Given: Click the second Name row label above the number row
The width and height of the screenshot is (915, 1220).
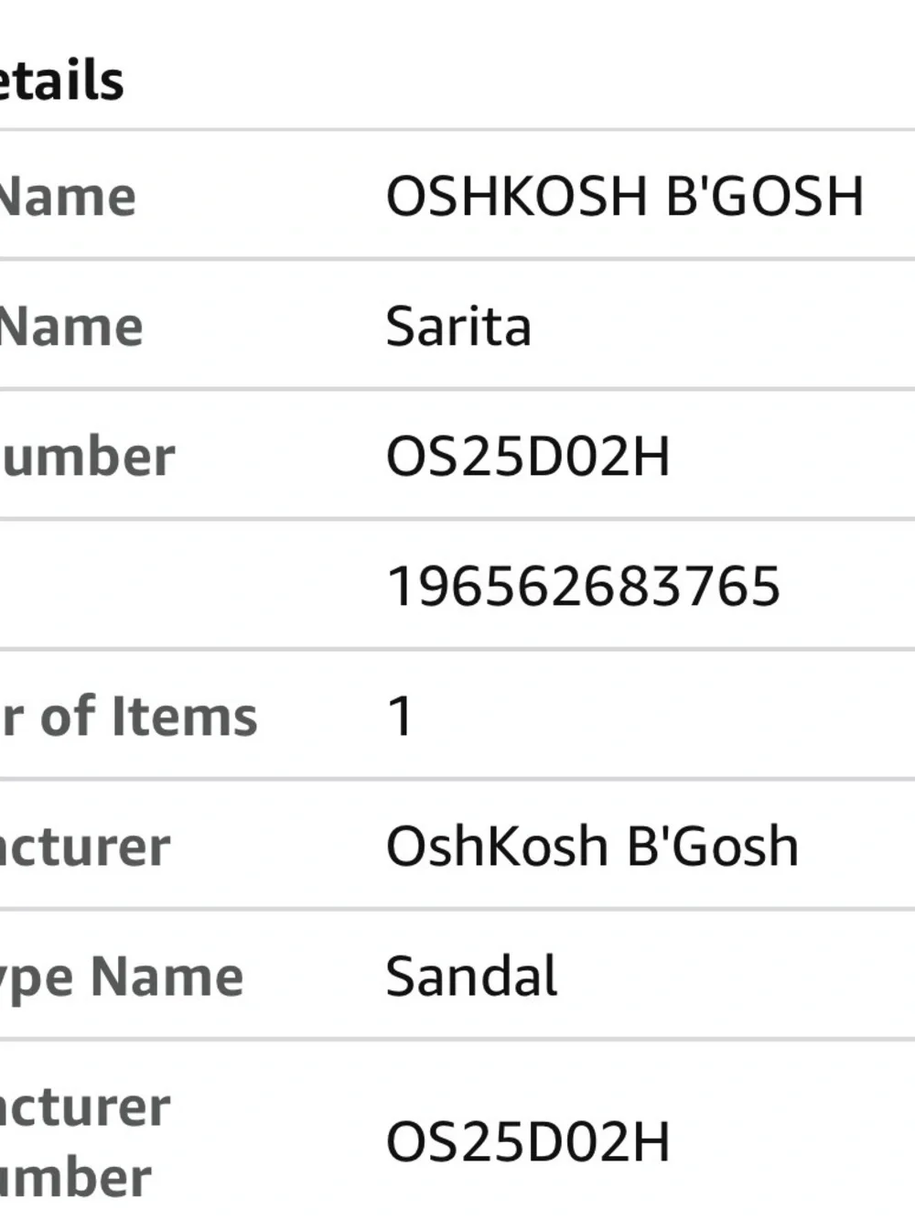Looking at the screenshot, I should [x=71, y=327].
